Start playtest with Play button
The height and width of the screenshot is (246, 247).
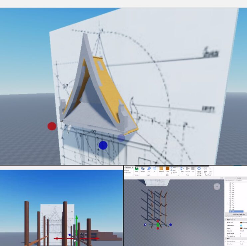pyautogui.click(x=182, y=169)
